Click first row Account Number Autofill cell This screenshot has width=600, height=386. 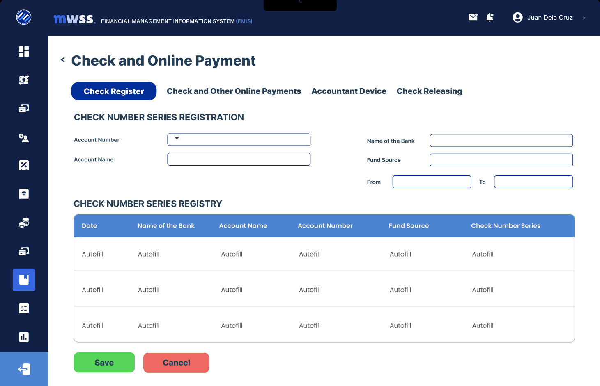coord(310,254)
